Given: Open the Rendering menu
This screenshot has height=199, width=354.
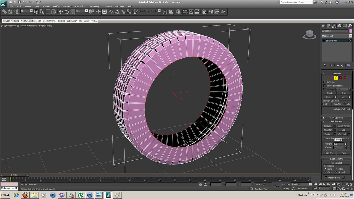Looking at the screenshot, I should click(94, 6).
